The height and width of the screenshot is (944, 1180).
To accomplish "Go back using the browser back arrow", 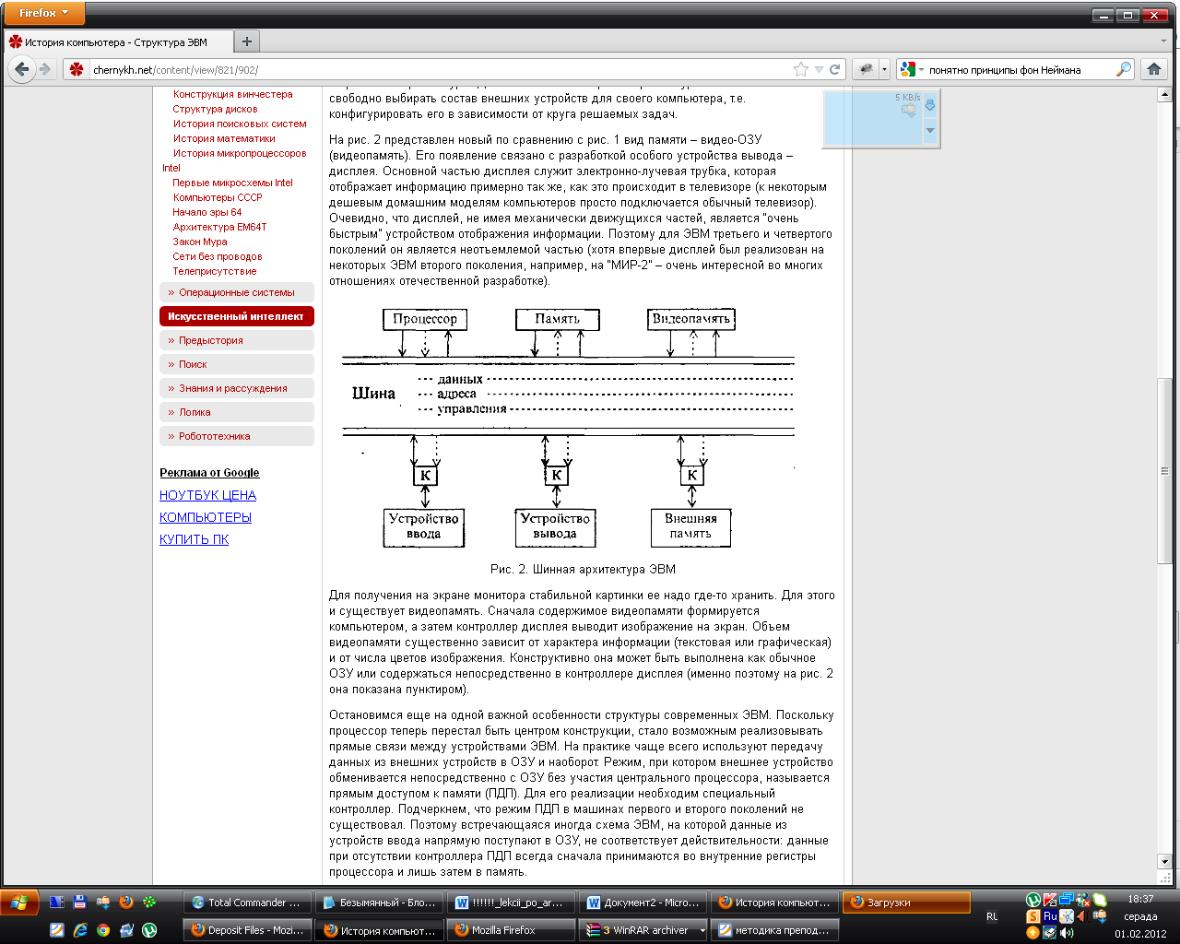I will [x=22, y=69].
